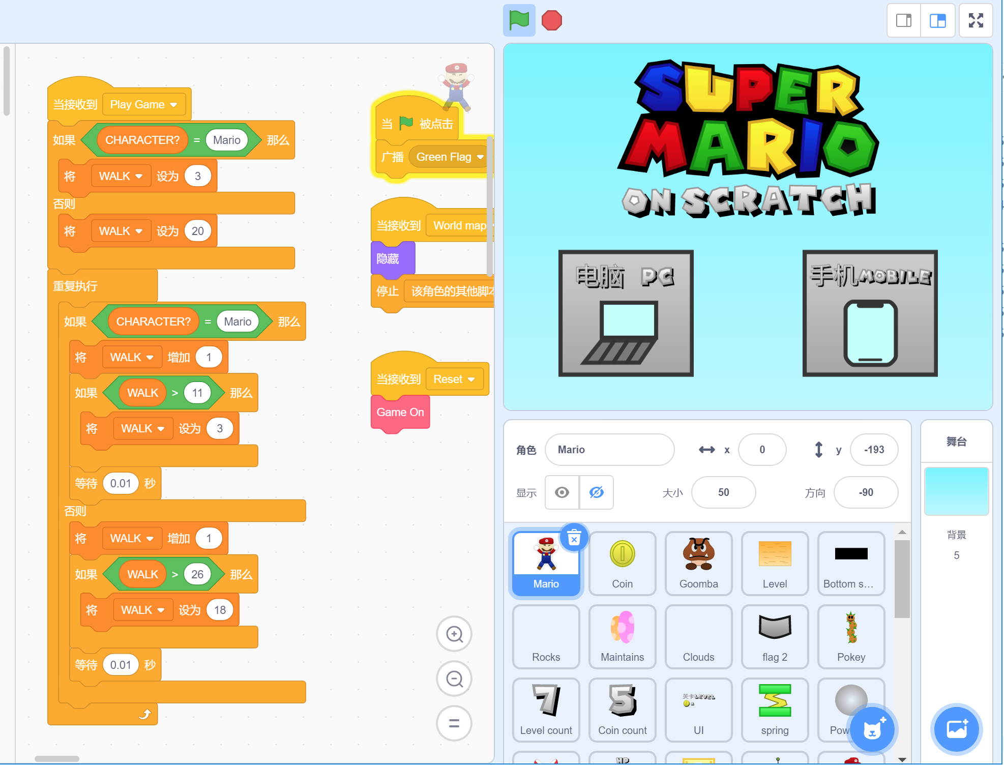Open WALK dropdown in first change-by-1 block
The height and width of the screenshot is (765, 1004).
132,357
